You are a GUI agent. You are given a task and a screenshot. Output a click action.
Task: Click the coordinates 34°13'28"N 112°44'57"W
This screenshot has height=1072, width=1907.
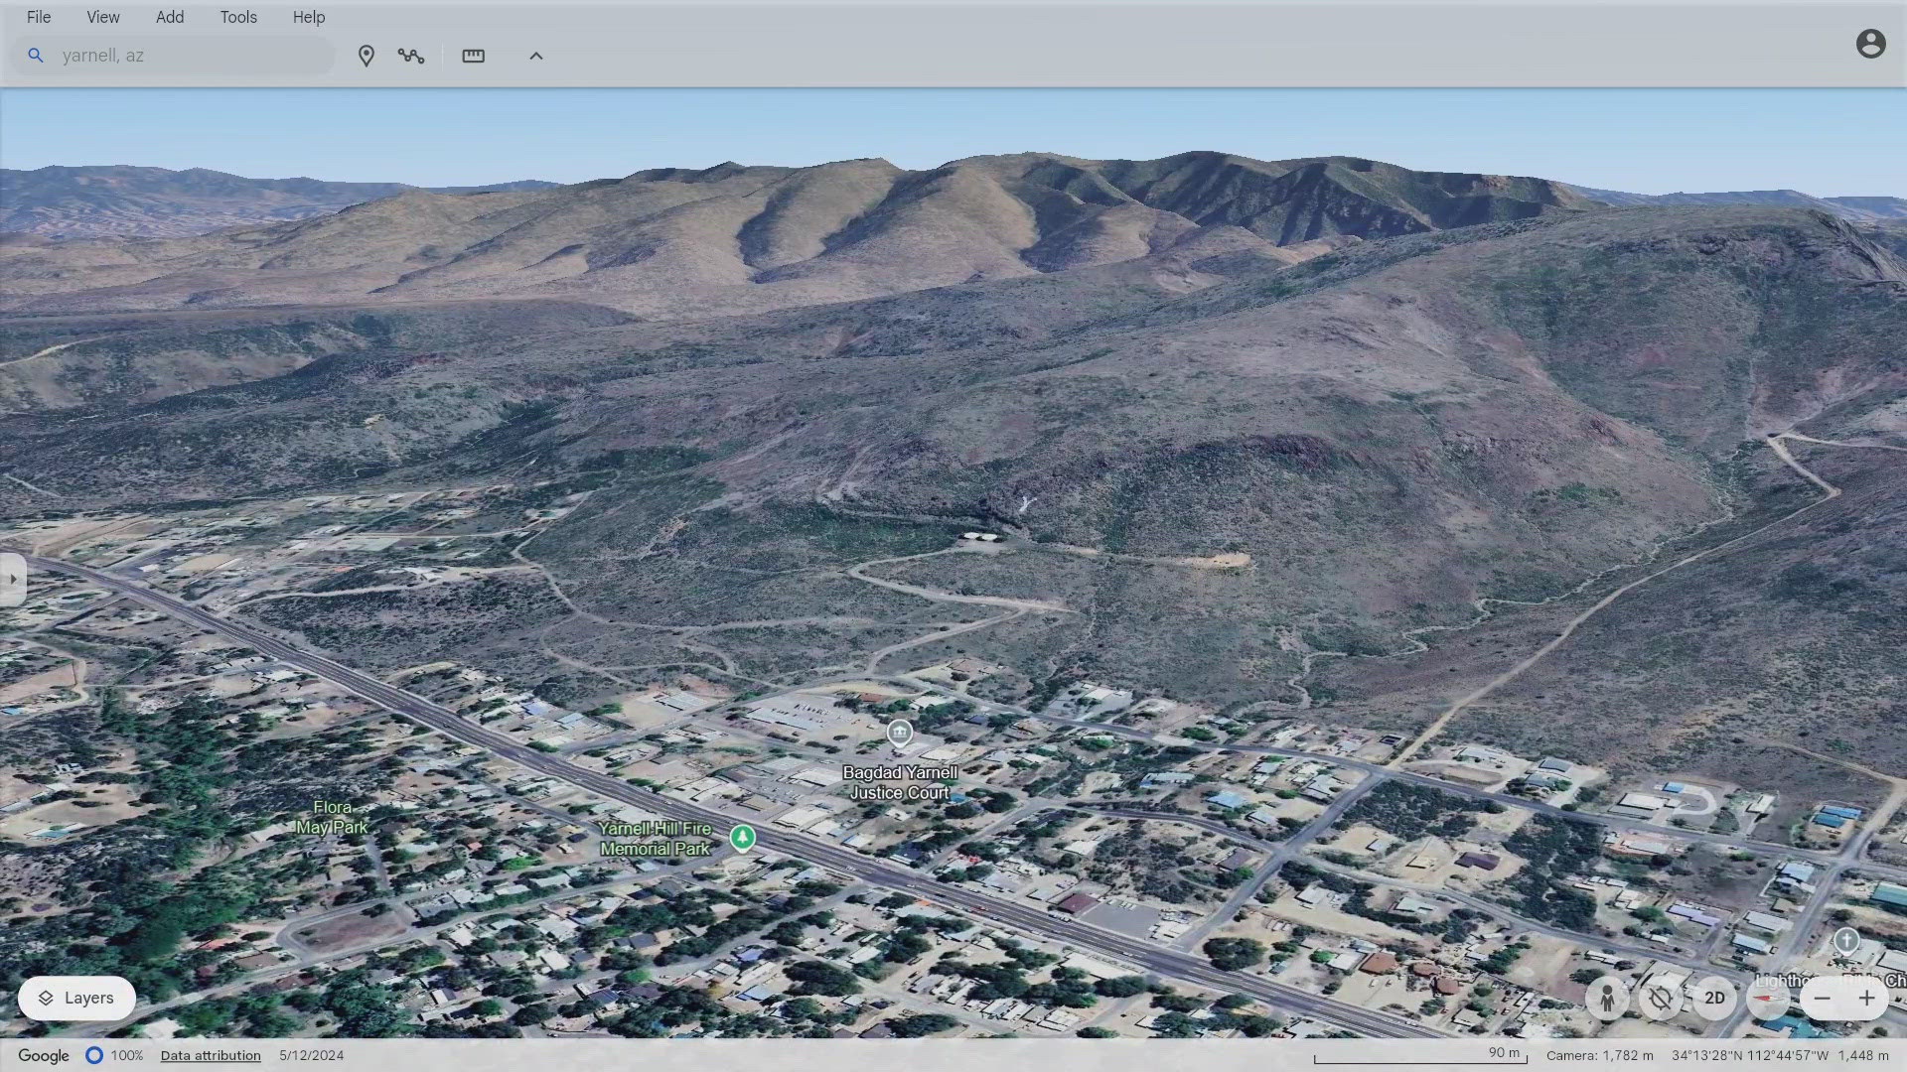[x=1750, y=1055]
